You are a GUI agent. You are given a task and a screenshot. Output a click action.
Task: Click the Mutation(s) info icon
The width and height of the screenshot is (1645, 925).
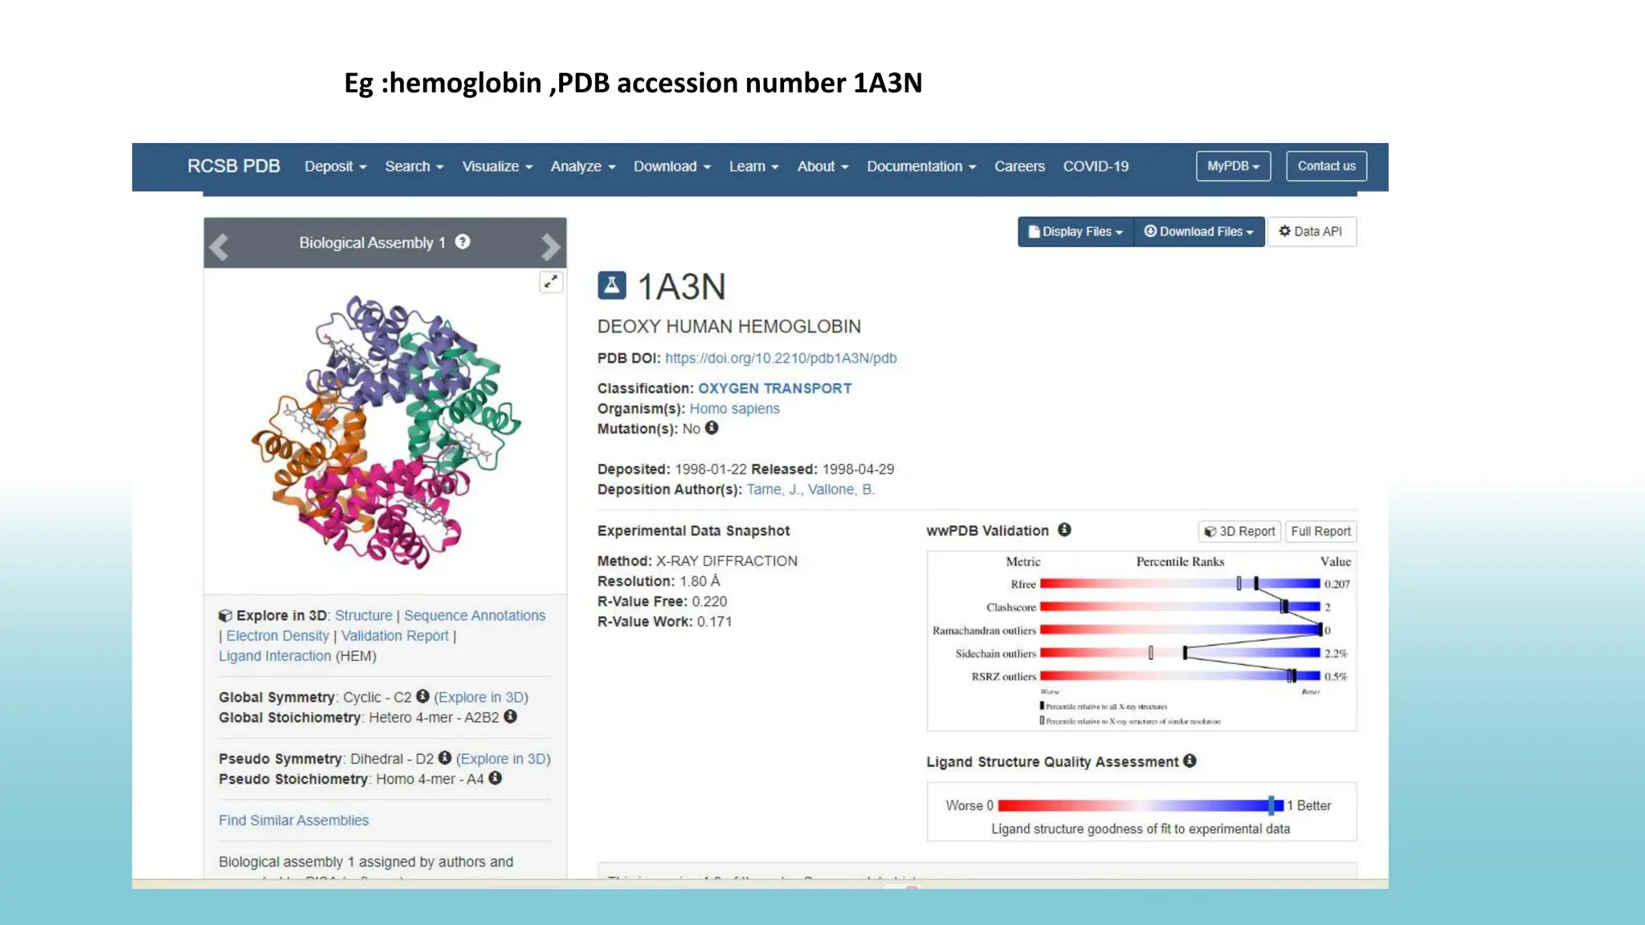point(712,428)
